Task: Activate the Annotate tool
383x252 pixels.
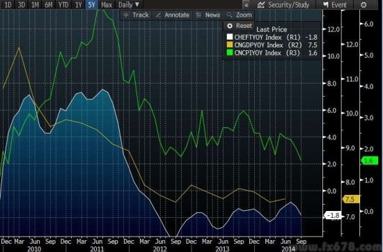Action: 173,15
